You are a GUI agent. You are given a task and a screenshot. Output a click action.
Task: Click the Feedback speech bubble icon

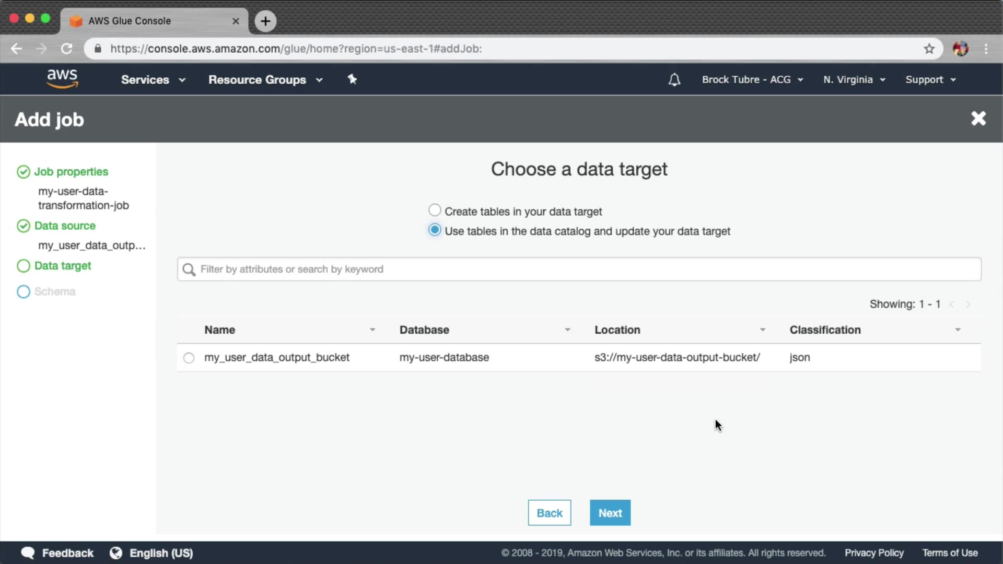point(28,553)
